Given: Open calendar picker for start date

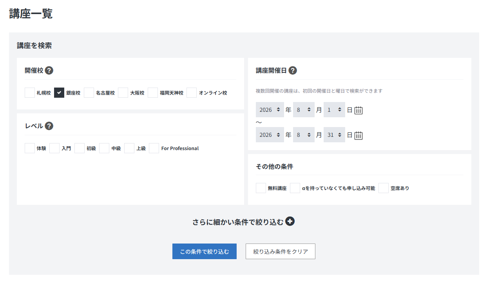Looking at the screenshot, I should tap(358, 110).
